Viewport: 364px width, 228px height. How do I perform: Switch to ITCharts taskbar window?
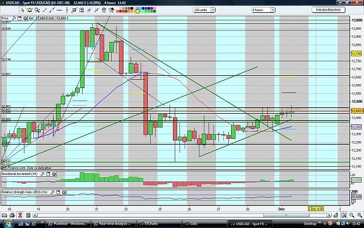pos(158,224)
